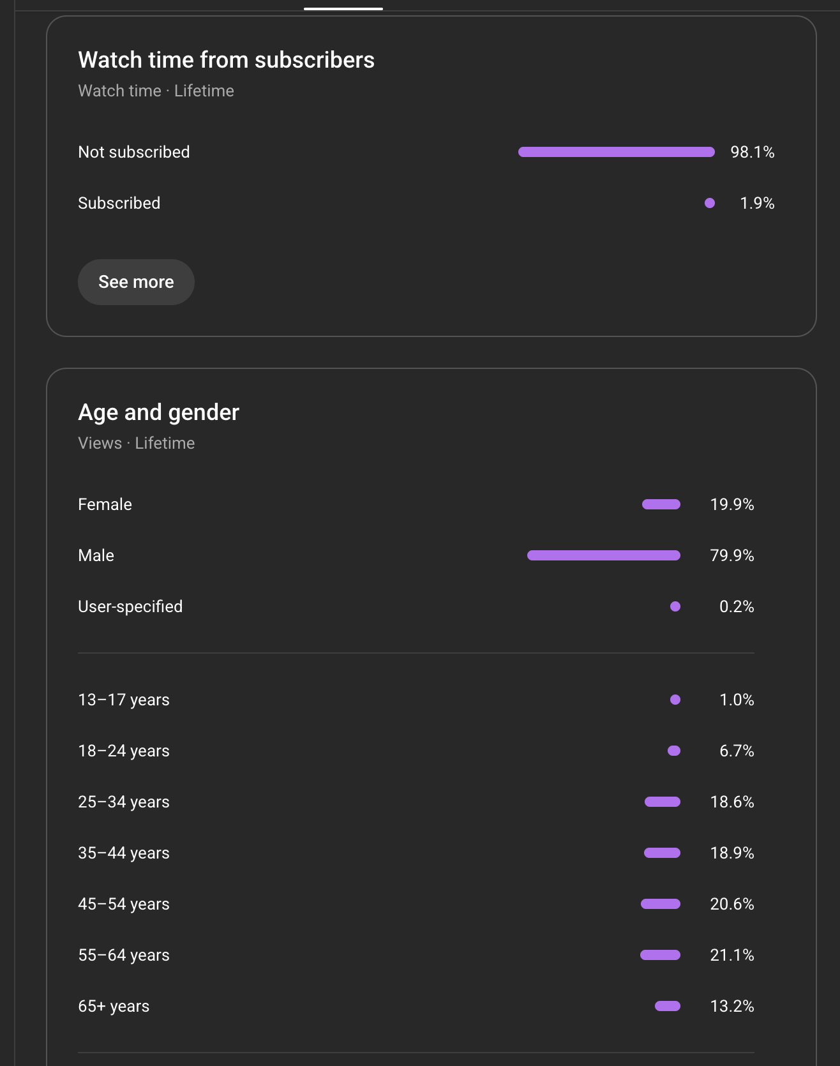
Task: Click the 45–54 years bar
Action: click(660, 904)
